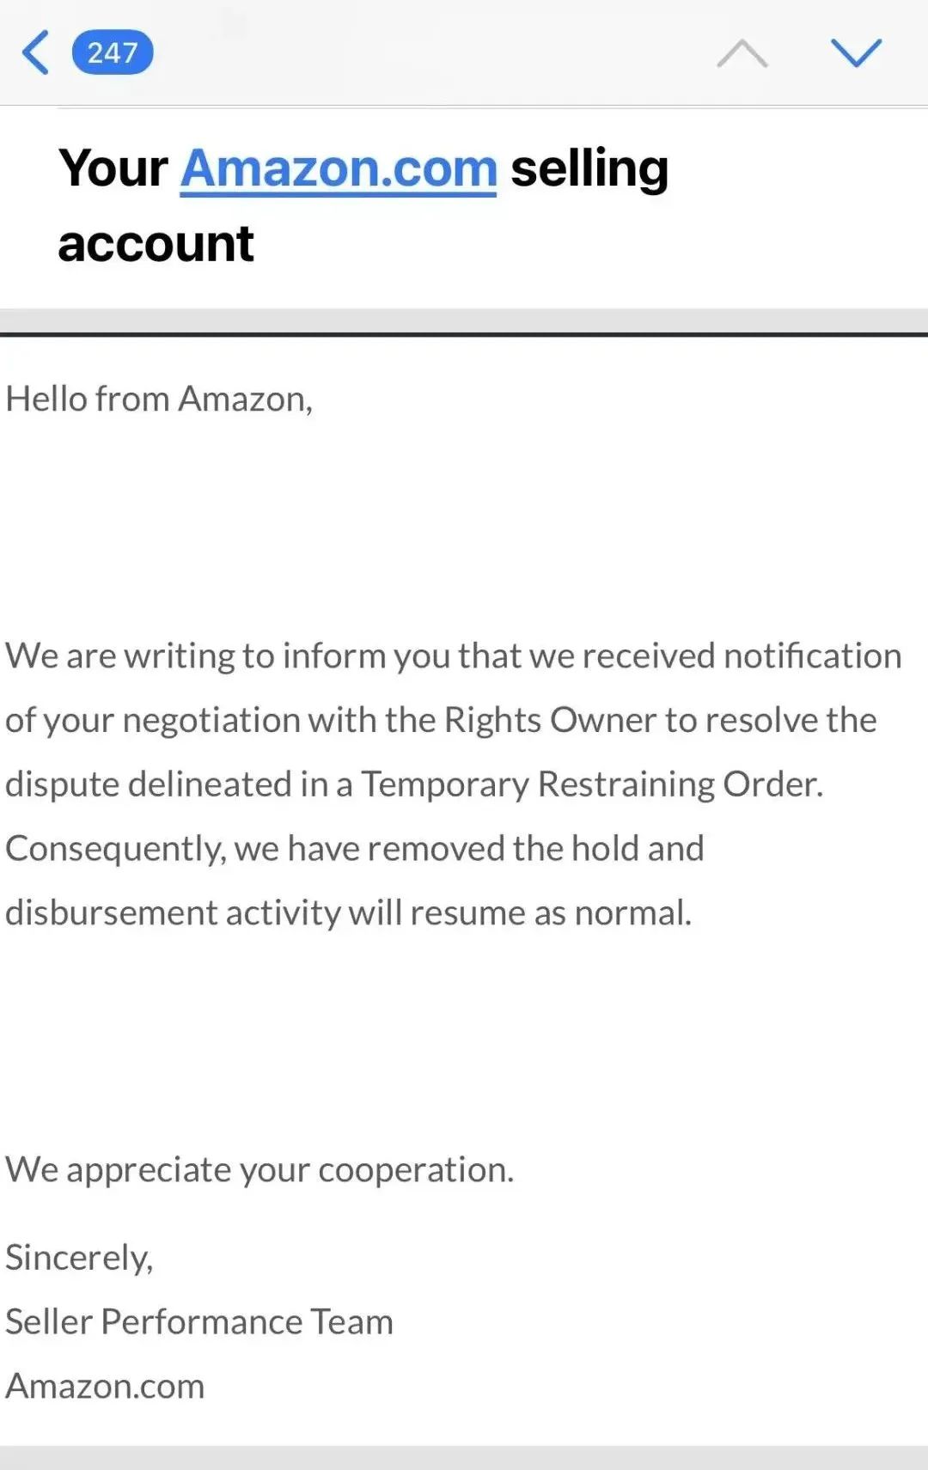Click 'We are writing to inform' line
The image size is (928, 1470).
[x=454, y=656]
